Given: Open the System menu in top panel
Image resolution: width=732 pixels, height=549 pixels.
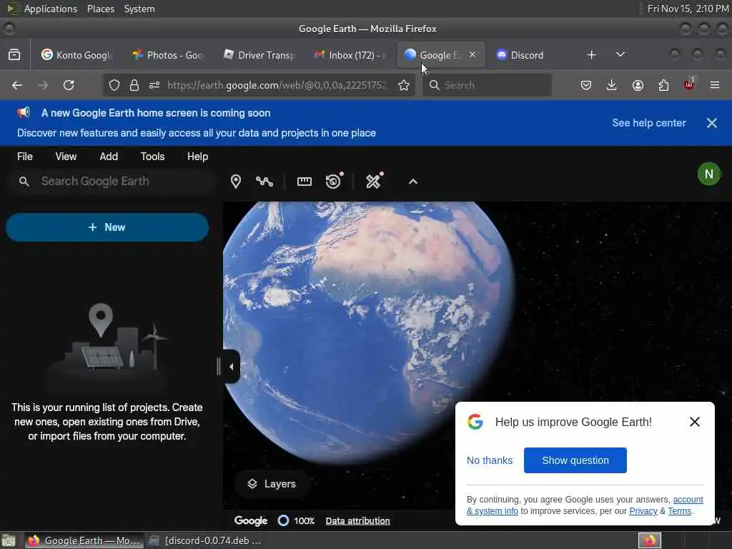Looking at the screenshot, I should coord(139,9).
